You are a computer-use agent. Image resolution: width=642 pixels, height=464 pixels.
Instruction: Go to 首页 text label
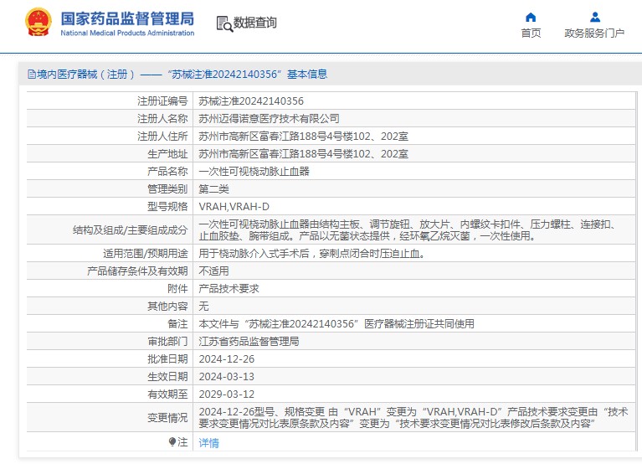click(x=531, y=34)
